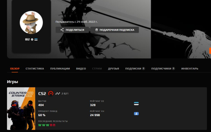Screen dimensions: 211x132
Task: Click the Counter-Strike 2 game cover image
Action: 21,109
